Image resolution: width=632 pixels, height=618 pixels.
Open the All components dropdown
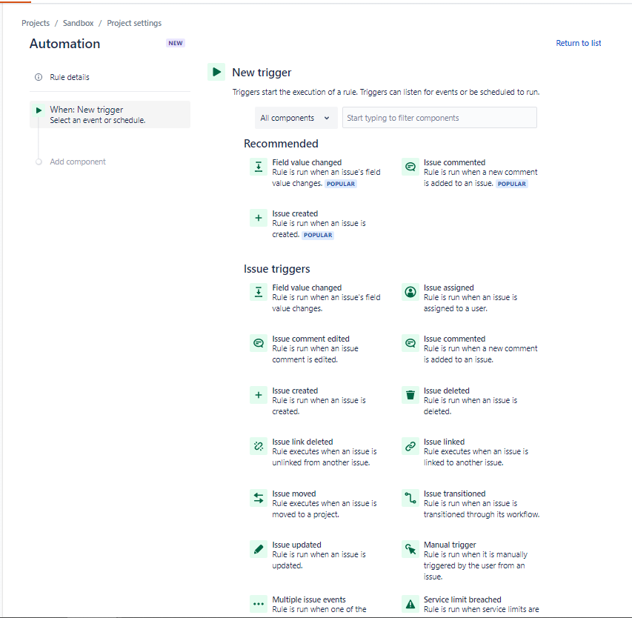click(x=296, y=118)
